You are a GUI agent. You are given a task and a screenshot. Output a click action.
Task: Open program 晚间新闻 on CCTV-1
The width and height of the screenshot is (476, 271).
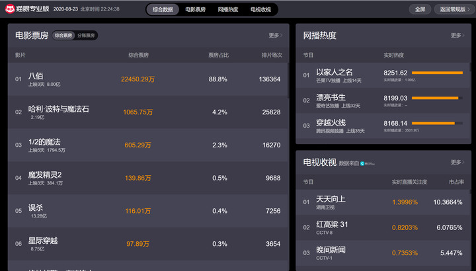(x=383, y=252)
